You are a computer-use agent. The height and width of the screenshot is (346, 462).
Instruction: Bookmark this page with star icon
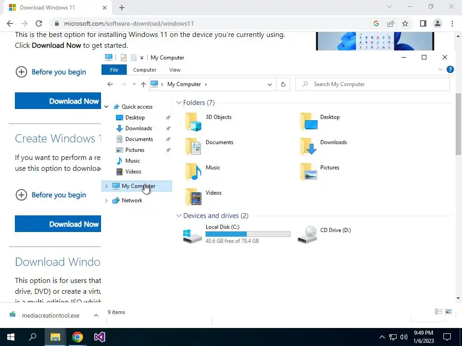pyautogui.click(x=405, y=23)
